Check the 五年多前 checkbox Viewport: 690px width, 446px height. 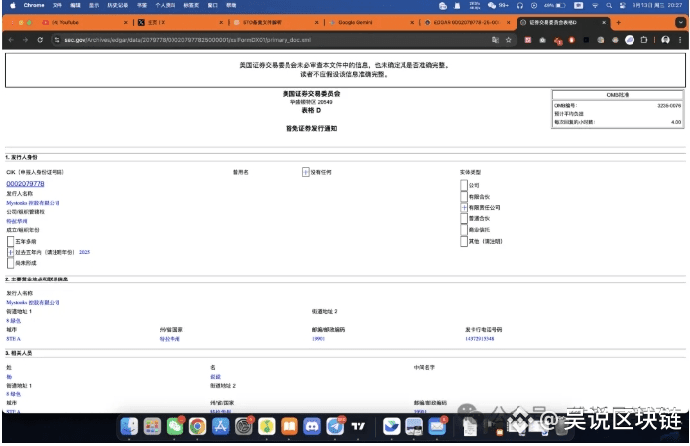(x=10, y=241)
